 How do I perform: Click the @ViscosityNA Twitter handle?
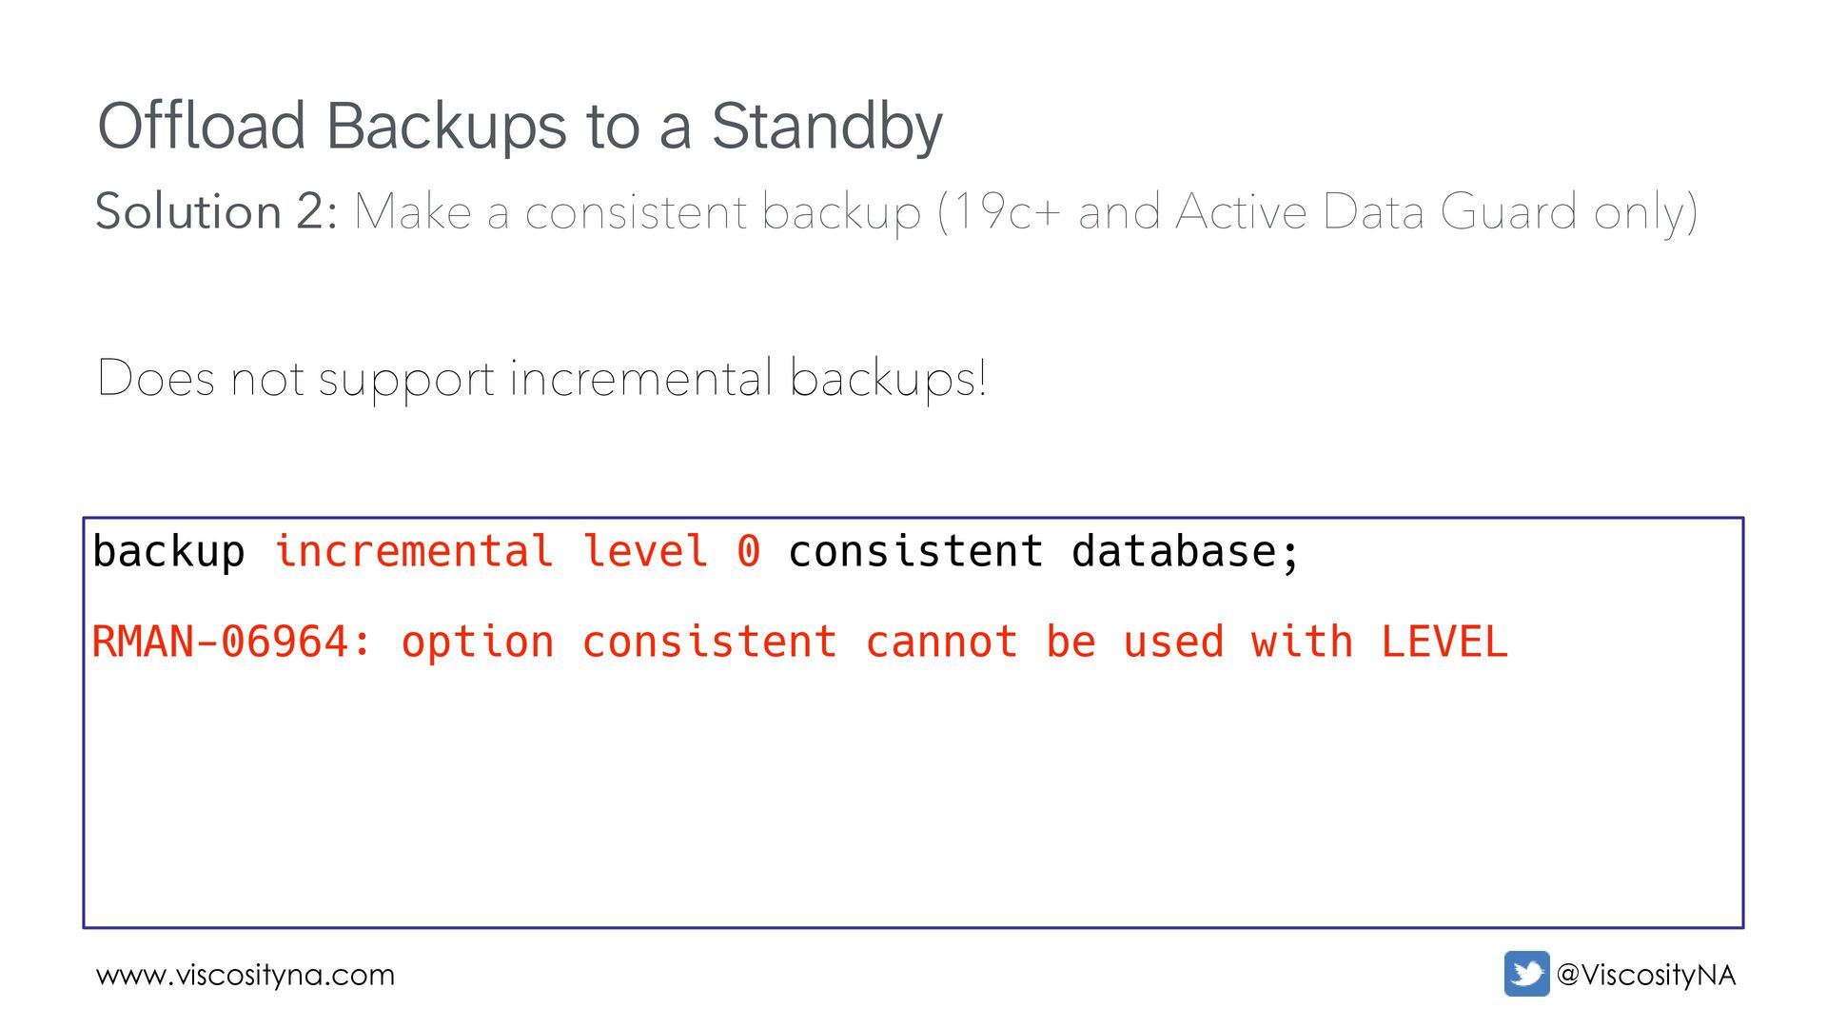1646,975
